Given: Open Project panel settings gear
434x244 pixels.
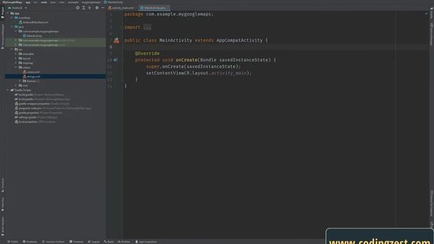Looking at the screenshot, I should click(97, 7).
